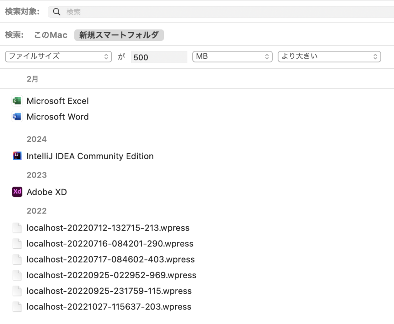Select localhost-20220925-022952-969.wpress file name
Image resolution: width=394 pixels, height=324 pixels.
pos(111,275)
